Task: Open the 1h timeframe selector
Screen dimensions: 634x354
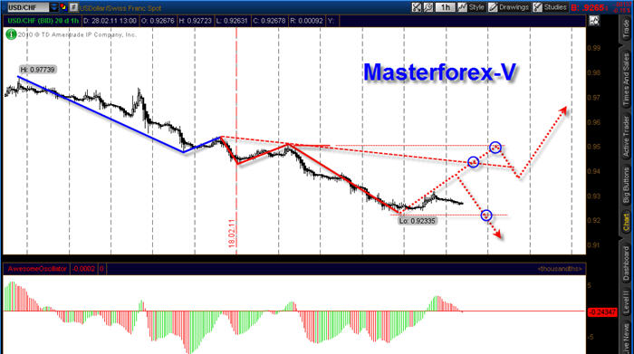Action: click(446, 7)
